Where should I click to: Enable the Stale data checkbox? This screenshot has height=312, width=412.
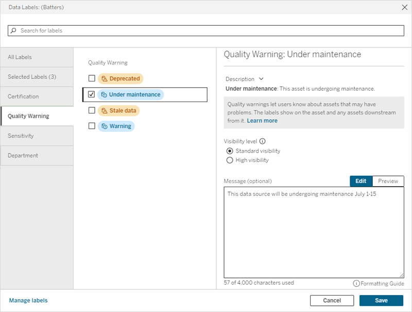(x=91, y=110)
